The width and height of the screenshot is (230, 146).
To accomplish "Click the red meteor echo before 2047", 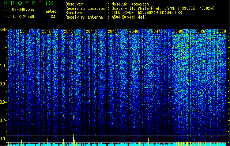I will pyautogui.click(x=148, y=118).
